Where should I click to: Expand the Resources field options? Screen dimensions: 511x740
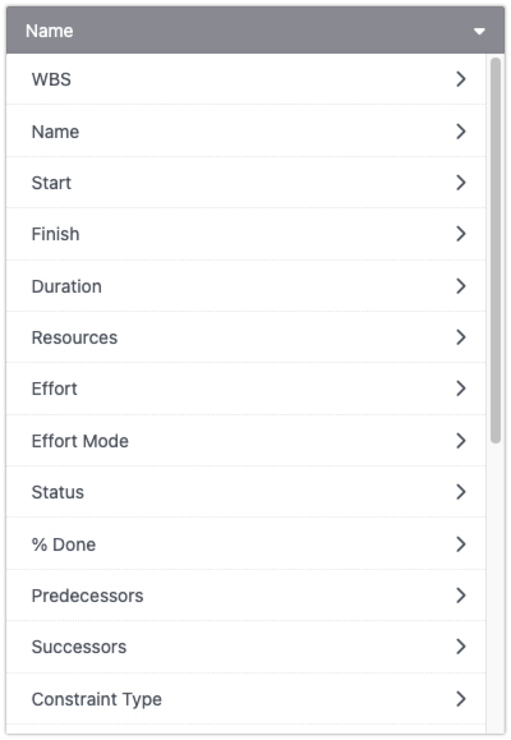pos(461,337)
